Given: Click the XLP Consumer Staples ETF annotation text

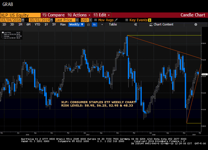Looking at the screenshot, I should (x=98, y=102).
